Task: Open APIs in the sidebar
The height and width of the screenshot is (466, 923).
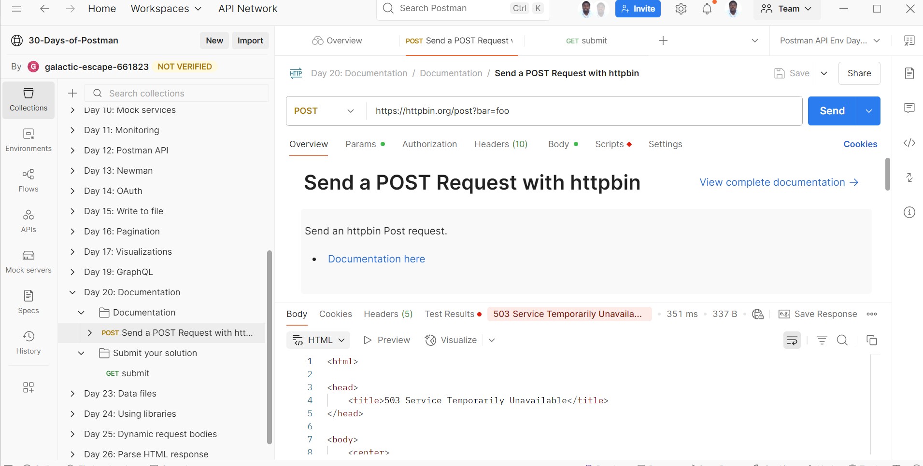Action: pos(28,221)
